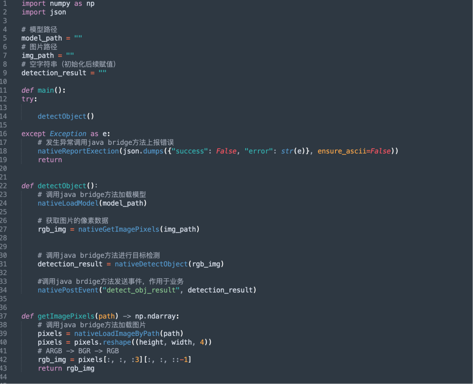Click the 'return' below nativeReportExection
Screen dimensions: 473x384
[x=50, y=160]
